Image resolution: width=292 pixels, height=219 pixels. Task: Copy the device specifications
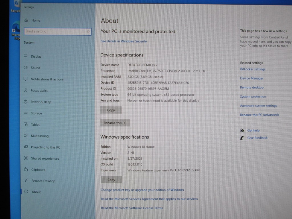point(111,110)
